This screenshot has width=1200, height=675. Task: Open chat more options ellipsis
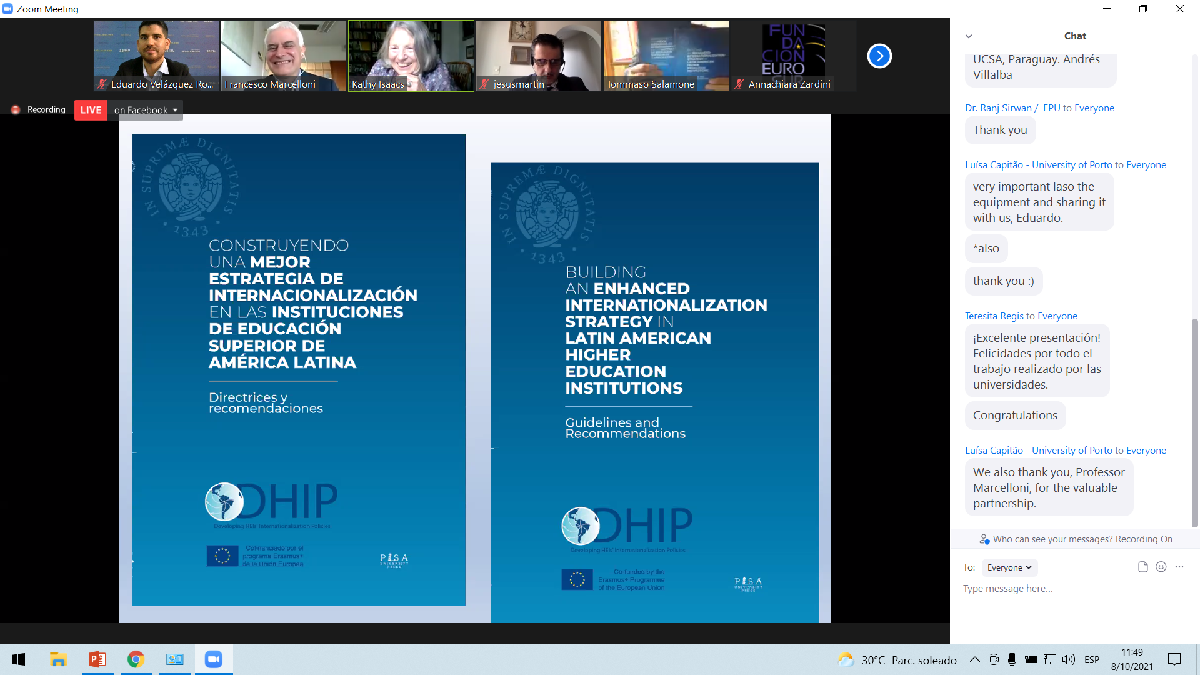pyautogui.click(x=1179, y=567)
